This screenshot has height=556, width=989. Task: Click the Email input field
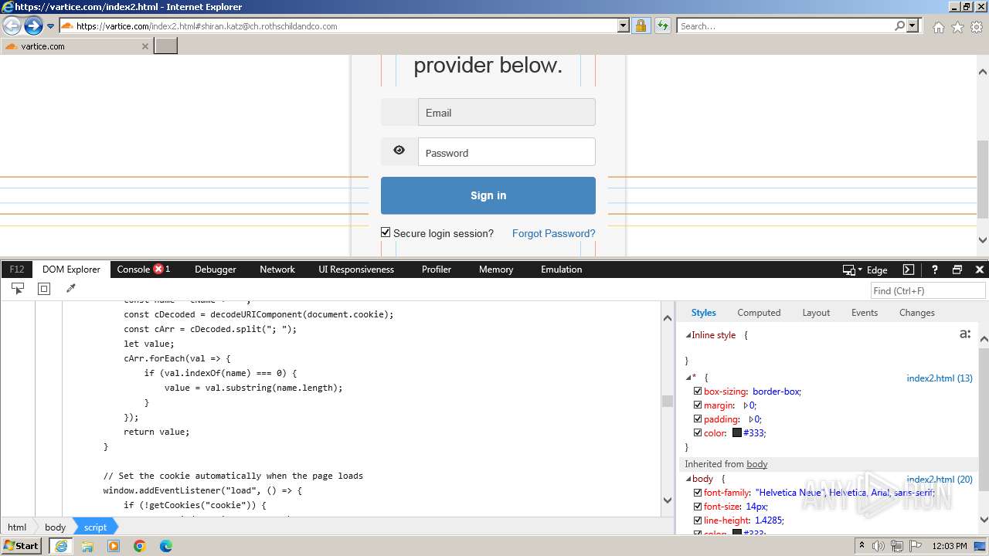pyautogui.click(x=507, y=112)
